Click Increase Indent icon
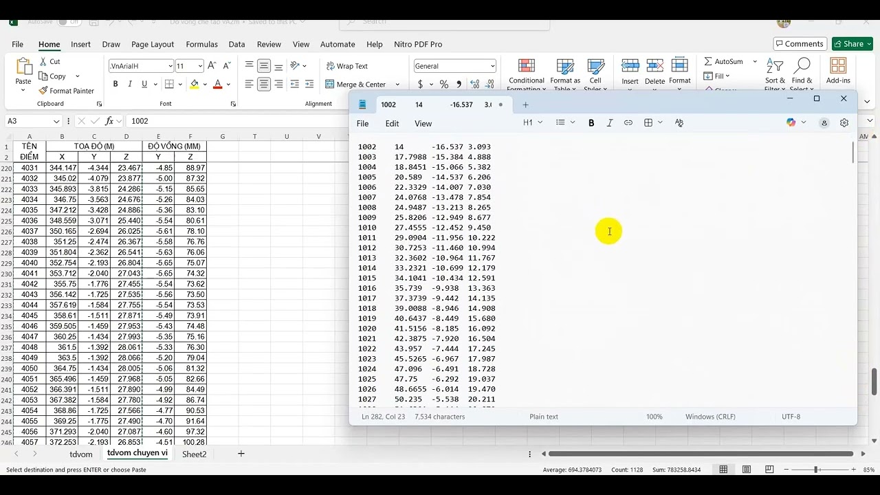 click(309, 85)
